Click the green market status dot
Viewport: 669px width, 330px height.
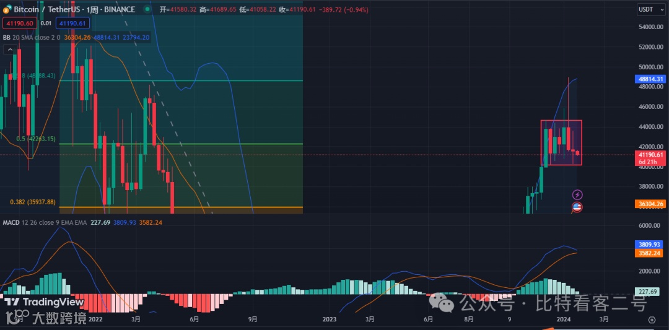[x=147, y=9]
